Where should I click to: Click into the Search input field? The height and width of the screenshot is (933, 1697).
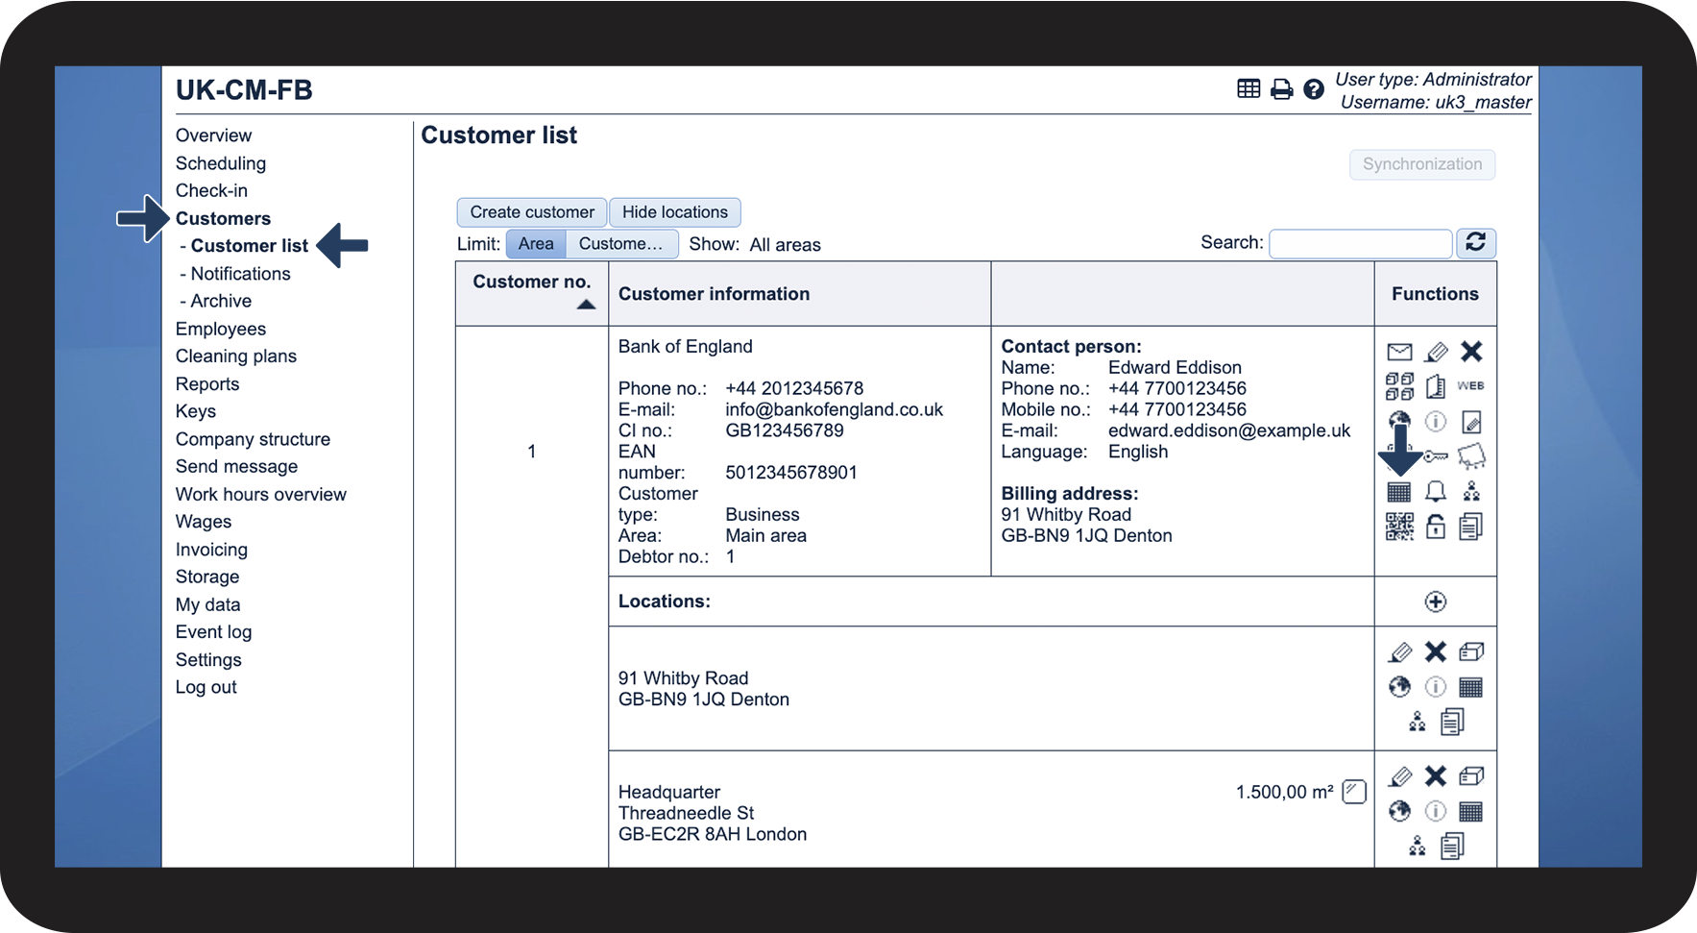click(1360, 244)
